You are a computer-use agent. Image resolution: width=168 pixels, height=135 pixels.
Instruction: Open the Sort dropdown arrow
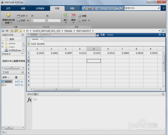[x=89, y=20]
